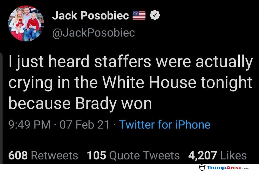Click the Quote Tweets label

(x=145, y=155)
